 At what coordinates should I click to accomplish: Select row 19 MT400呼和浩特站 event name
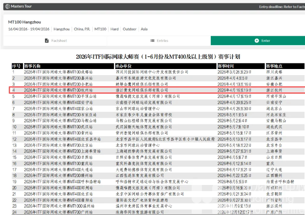[62, 182]
